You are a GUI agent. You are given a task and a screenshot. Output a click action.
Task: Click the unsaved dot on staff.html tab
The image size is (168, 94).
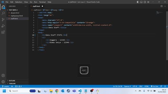43,6
